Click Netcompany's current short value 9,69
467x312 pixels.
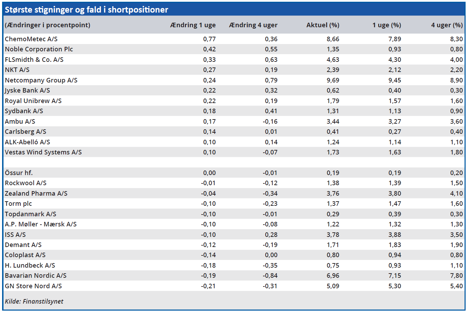tap(332, 80)
